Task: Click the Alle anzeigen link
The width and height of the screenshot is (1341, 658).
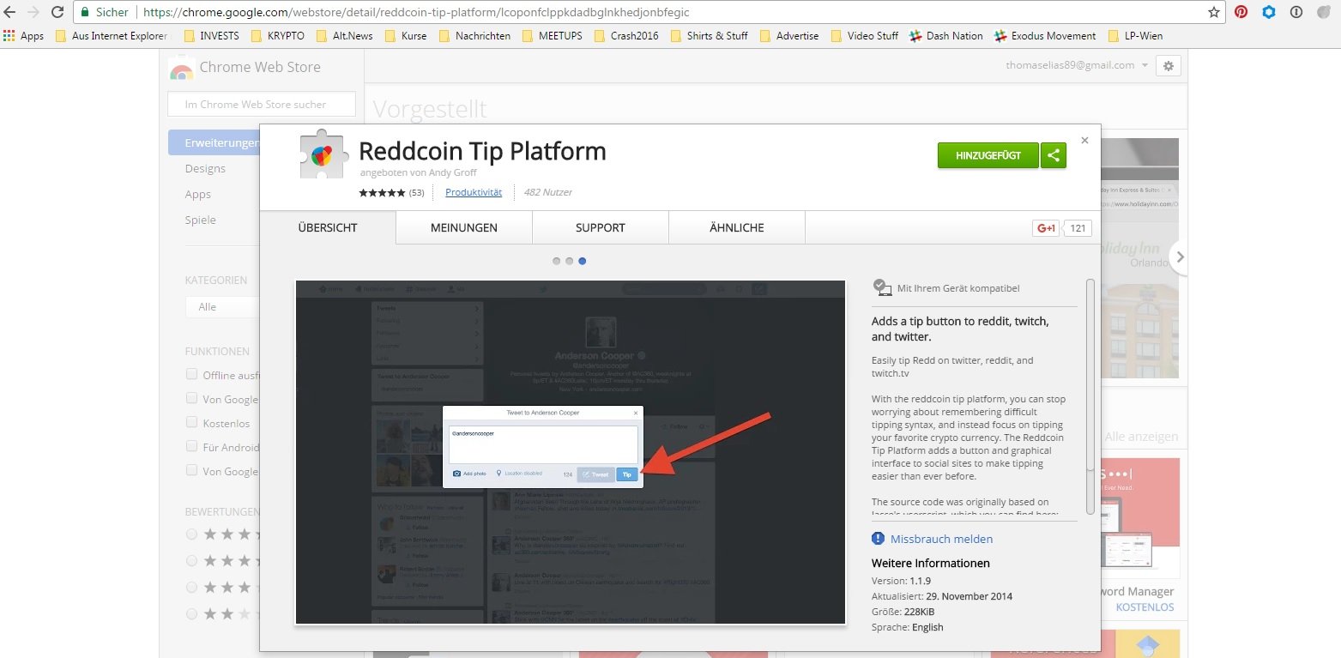Action: (x=1142, y=437)
